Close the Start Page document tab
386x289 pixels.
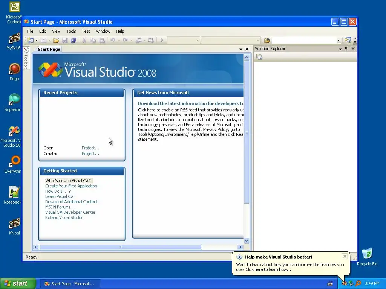pos(247,49)
